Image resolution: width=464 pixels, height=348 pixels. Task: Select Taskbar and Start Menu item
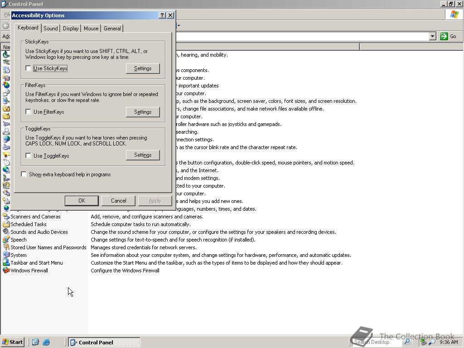37,263
